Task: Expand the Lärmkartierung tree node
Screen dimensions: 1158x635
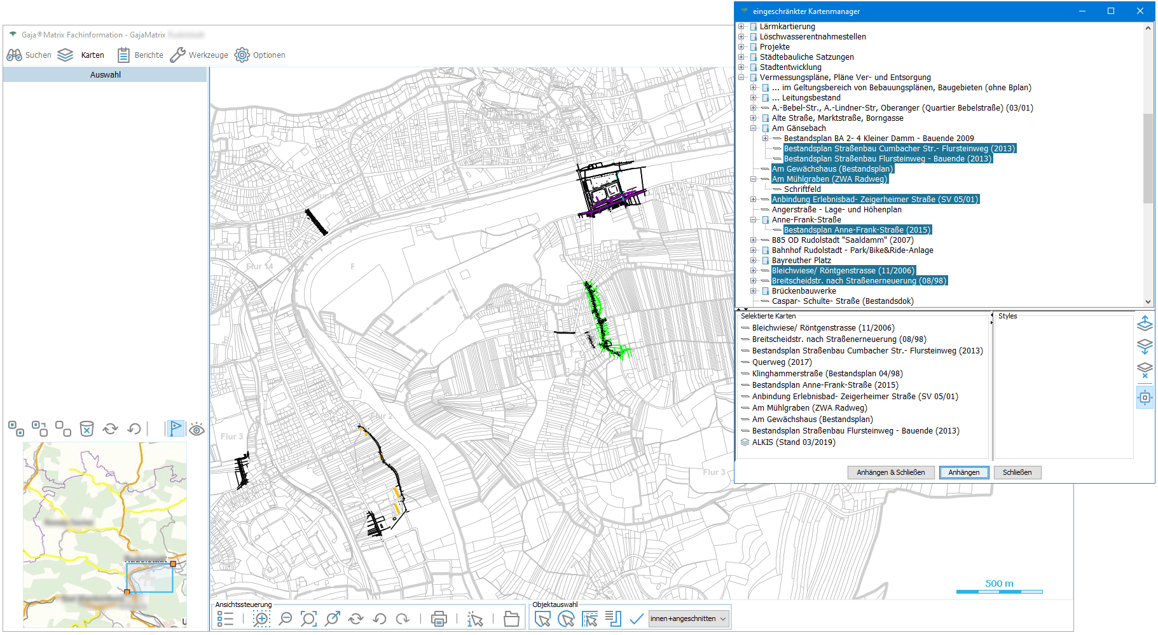Action: [741, 27]
